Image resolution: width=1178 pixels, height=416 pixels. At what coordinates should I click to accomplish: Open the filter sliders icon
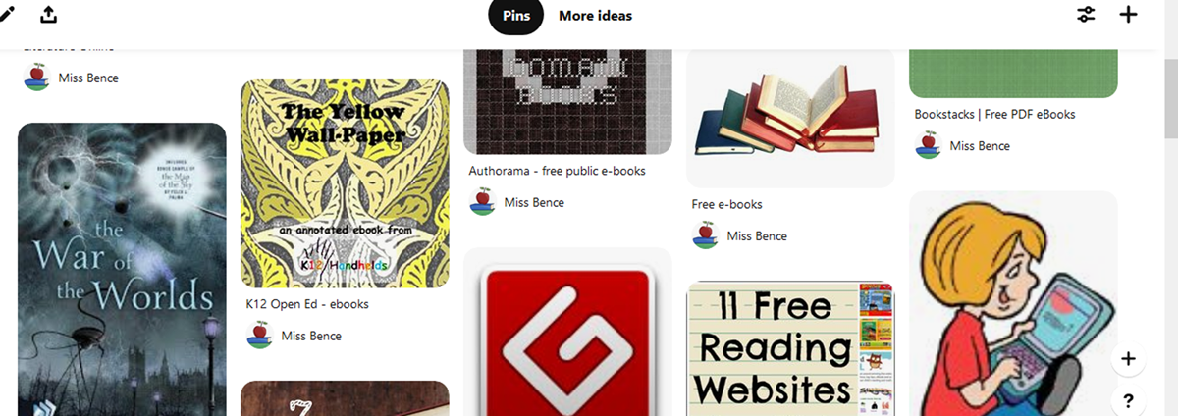1086,15
